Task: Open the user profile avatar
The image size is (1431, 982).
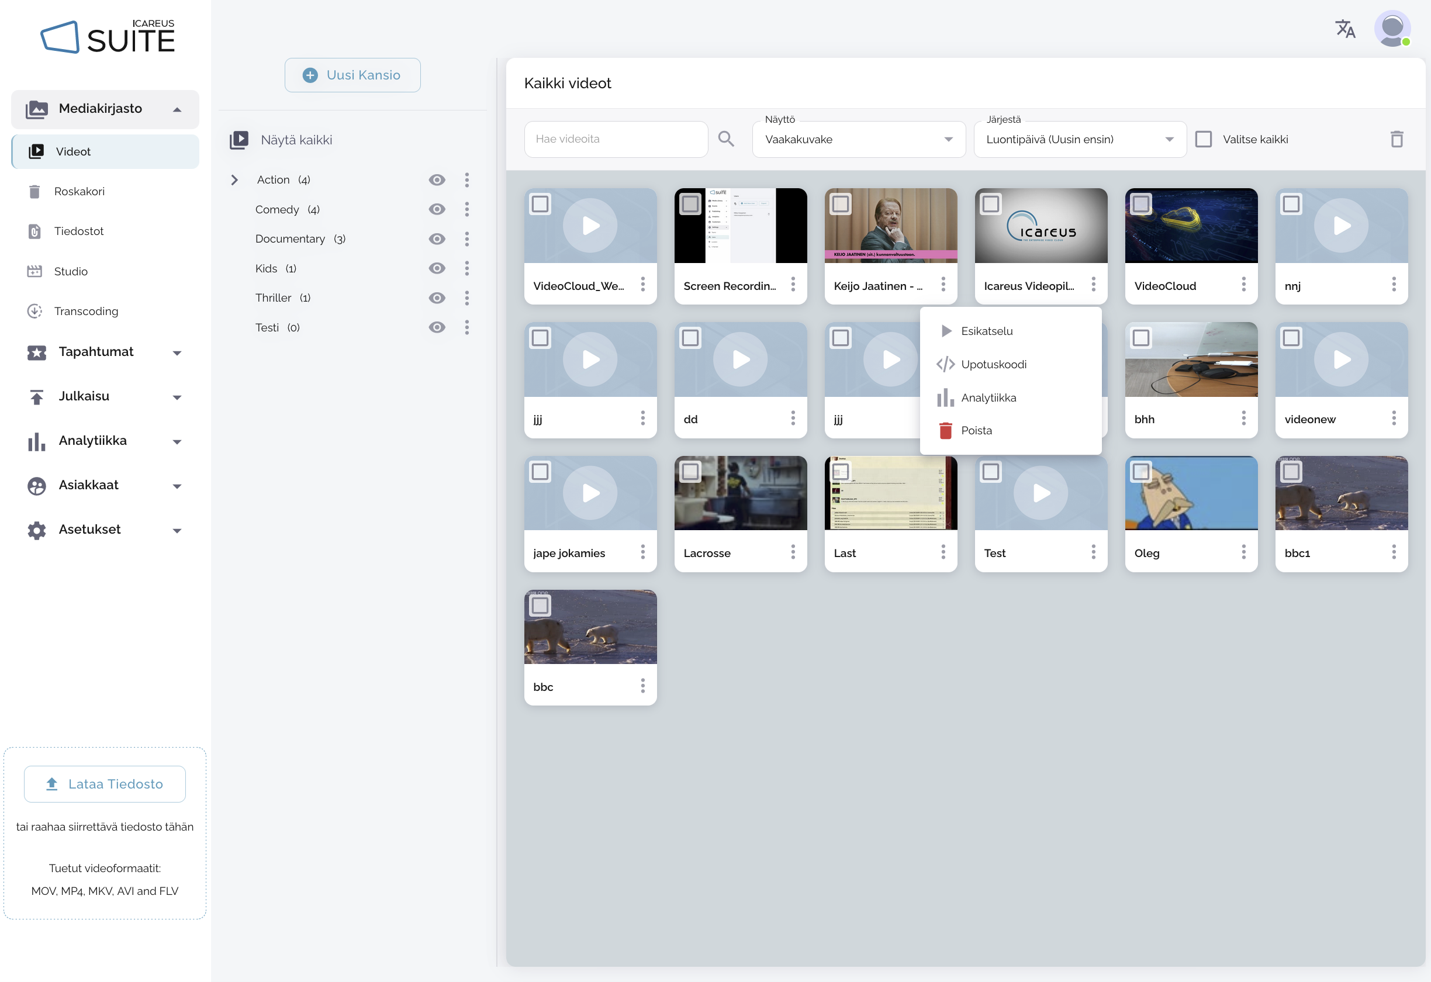Action: pyautogui.click(x=1392, y=28)
